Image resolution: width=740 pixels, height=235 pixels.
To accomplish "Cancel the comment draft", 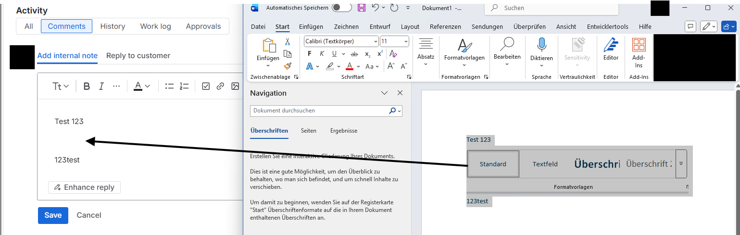I will click(x=89, y=215).
